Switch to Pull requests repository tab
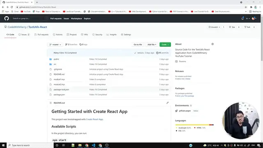Viewport: 263px width, 148px height. tap(41, 35)
